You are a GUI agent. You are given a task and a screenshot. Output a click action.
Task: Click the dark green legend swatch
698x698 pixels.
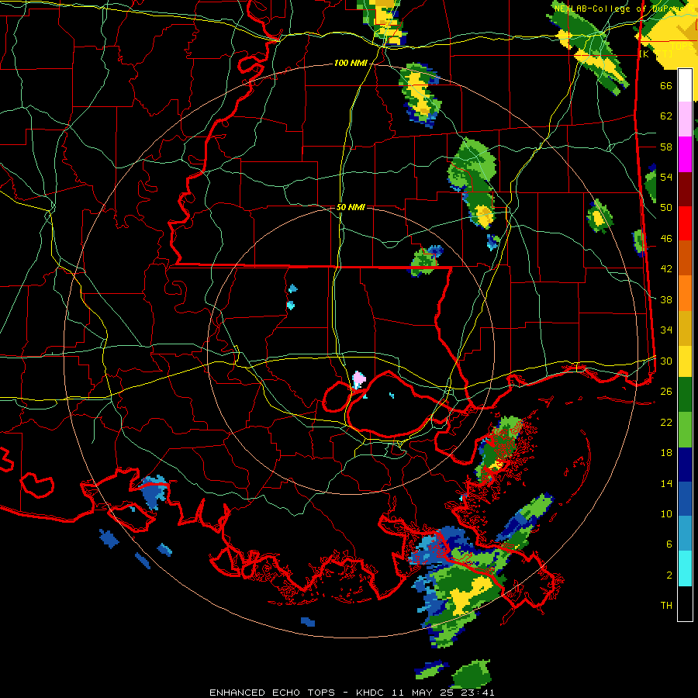coord(685,395)
